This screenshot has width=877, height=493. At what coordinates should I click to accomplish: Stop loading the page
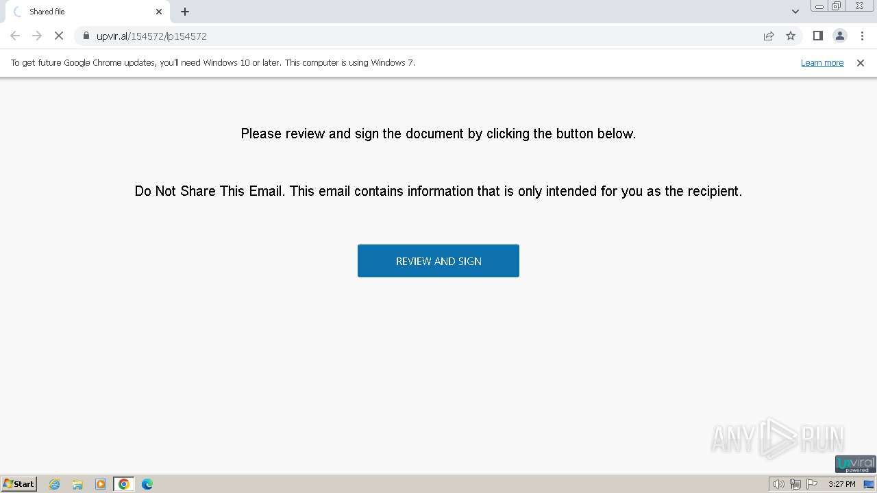coord(59,36)
